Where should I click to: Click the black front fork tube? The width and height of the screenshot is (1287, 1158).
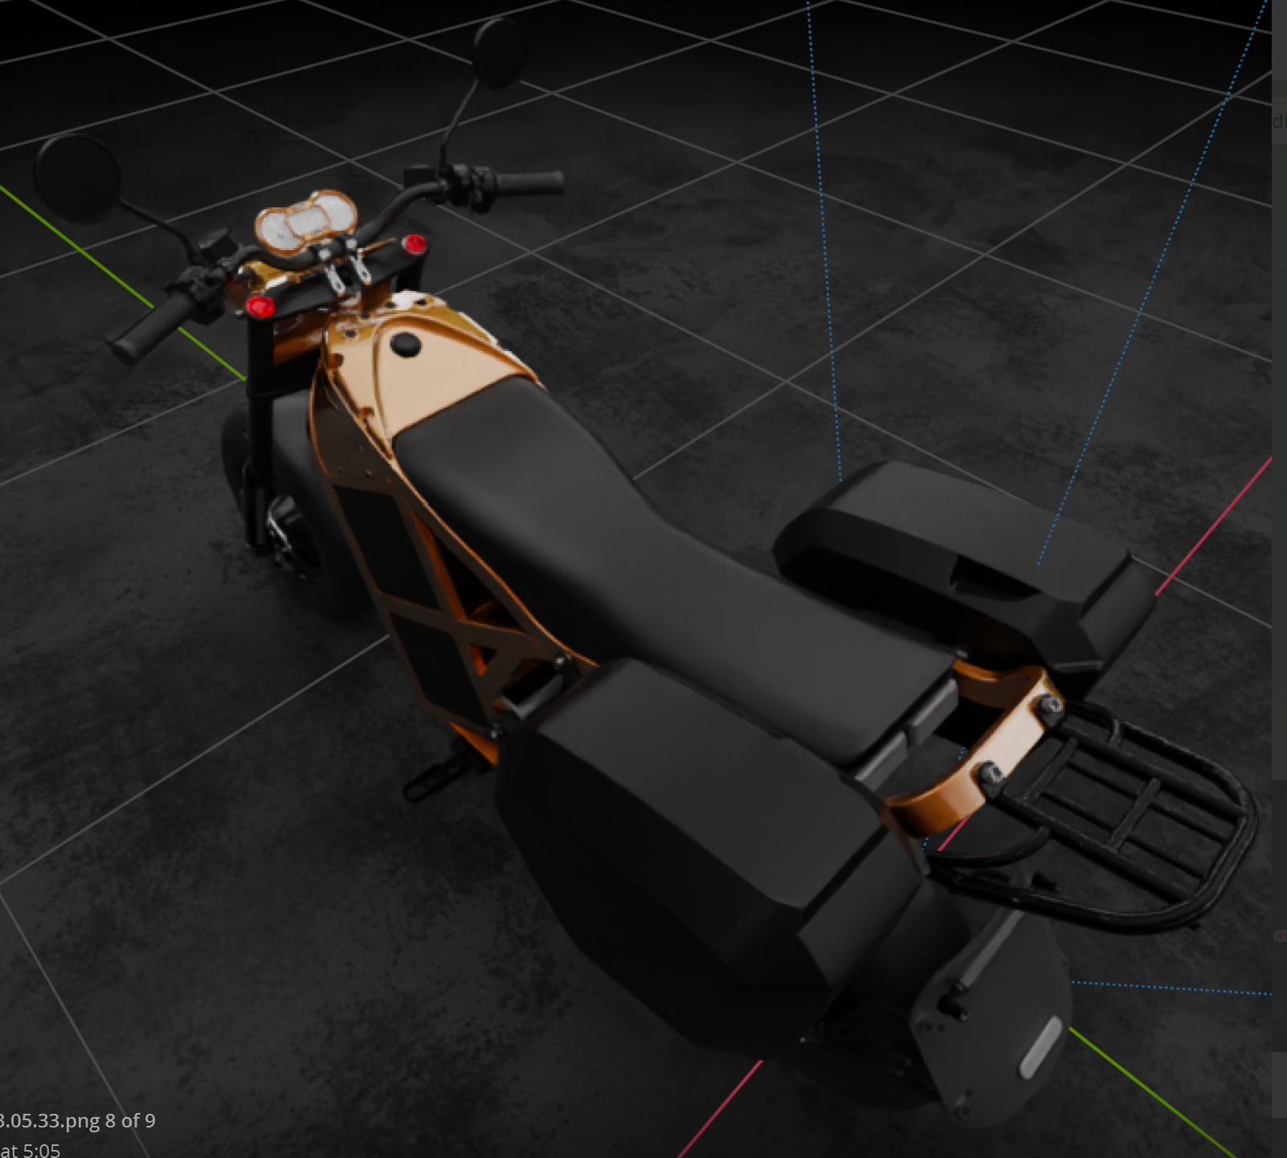point(259,426)
